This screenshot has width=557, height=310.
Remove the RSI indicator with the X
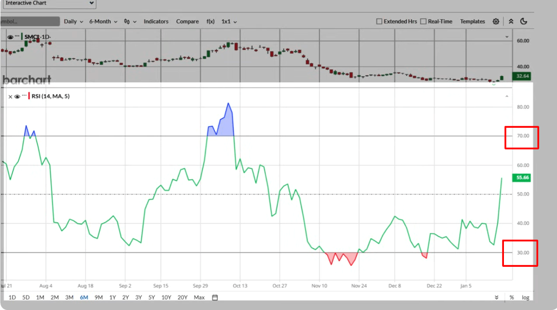click(x=10, y=96)
